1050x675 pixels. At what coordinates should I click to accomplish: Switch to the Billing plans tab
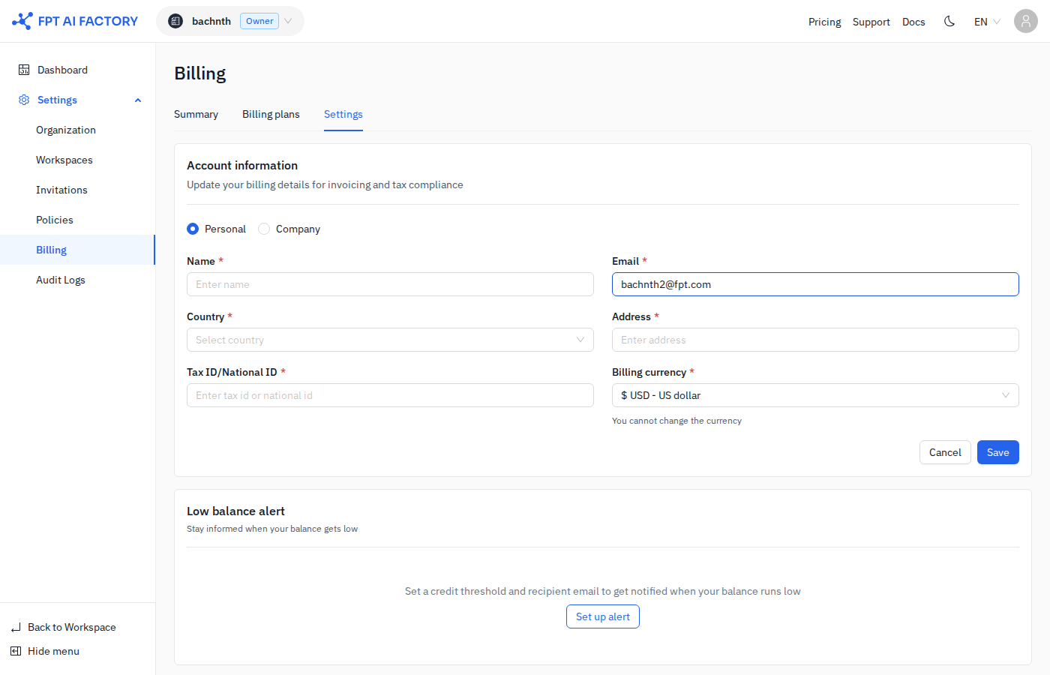271,114
